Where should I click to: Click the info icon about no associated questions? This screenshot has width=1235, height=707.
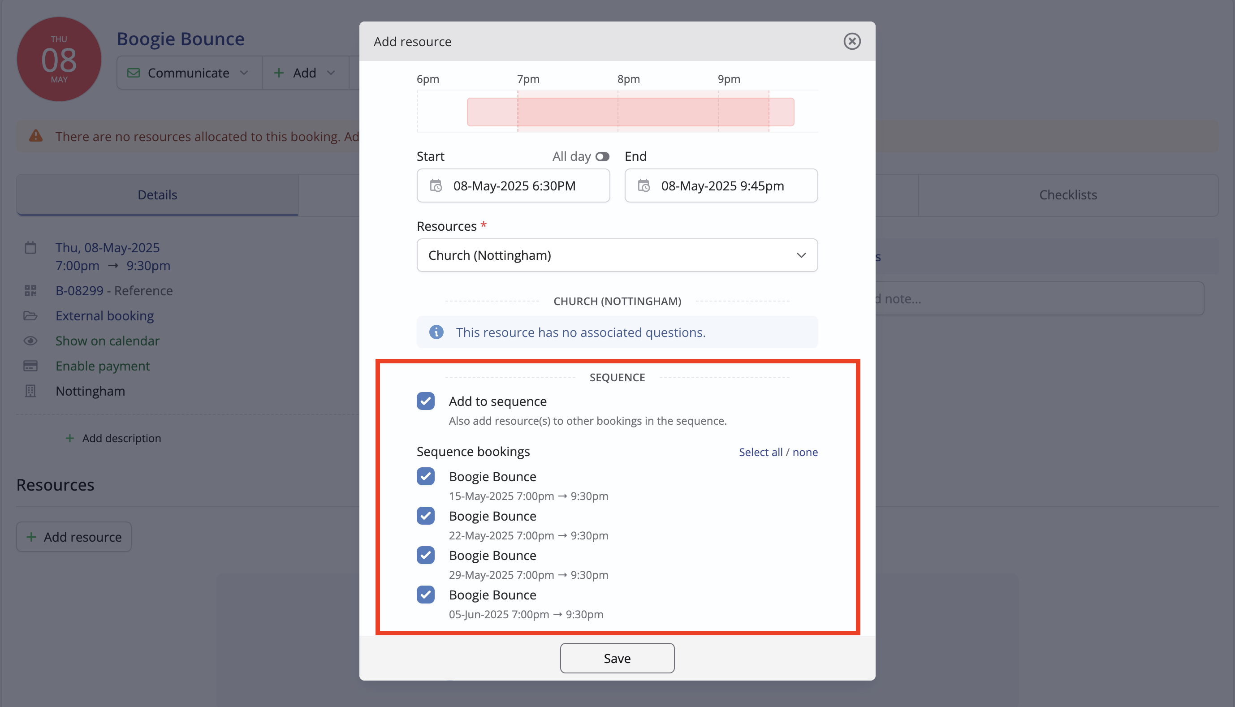(436, 332)
